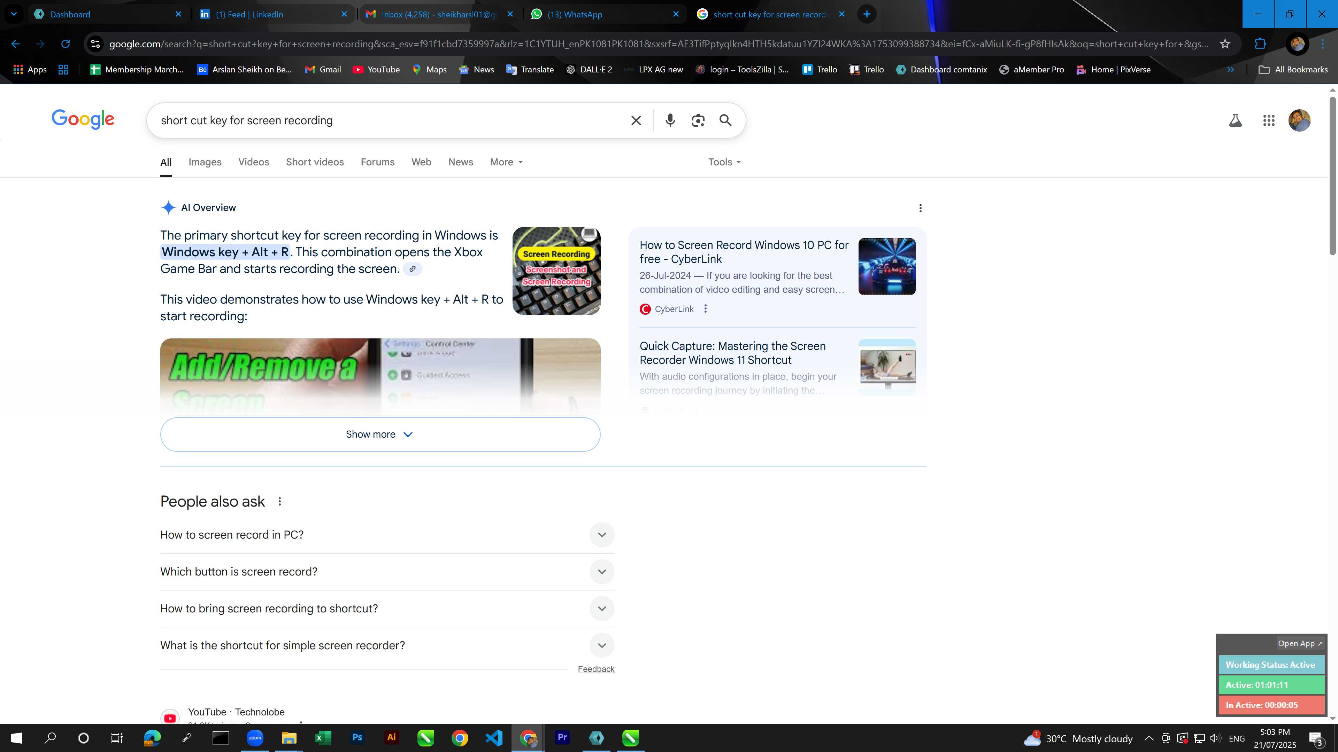Open the weather widget showing 30°C
Viewport: 1338px width, 752px height.
[x=1078, y=738]
